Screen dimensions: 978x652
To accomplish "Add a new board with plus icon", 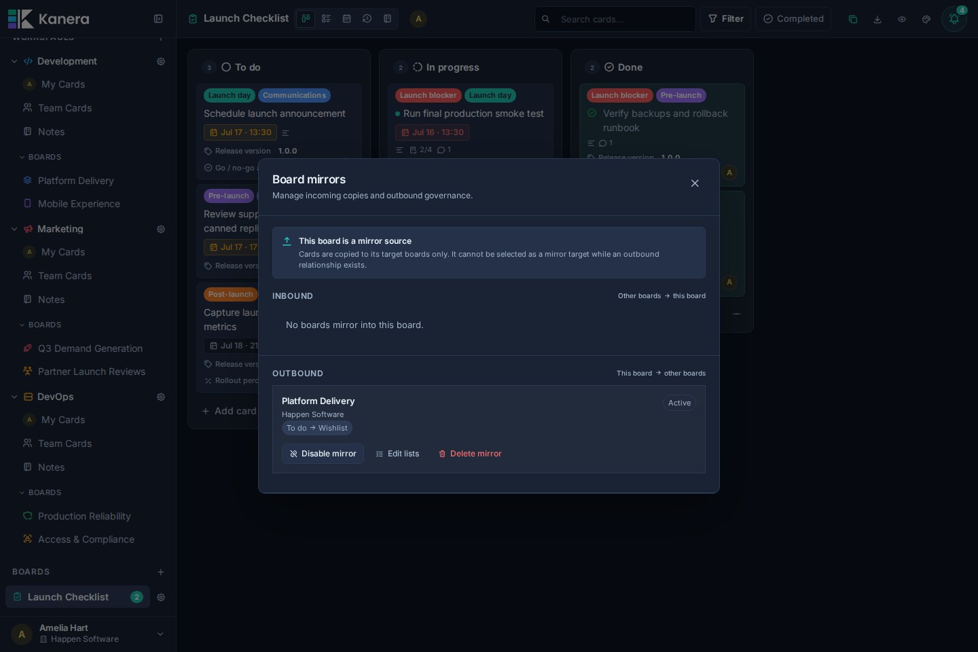I will (x=161, y=572).
